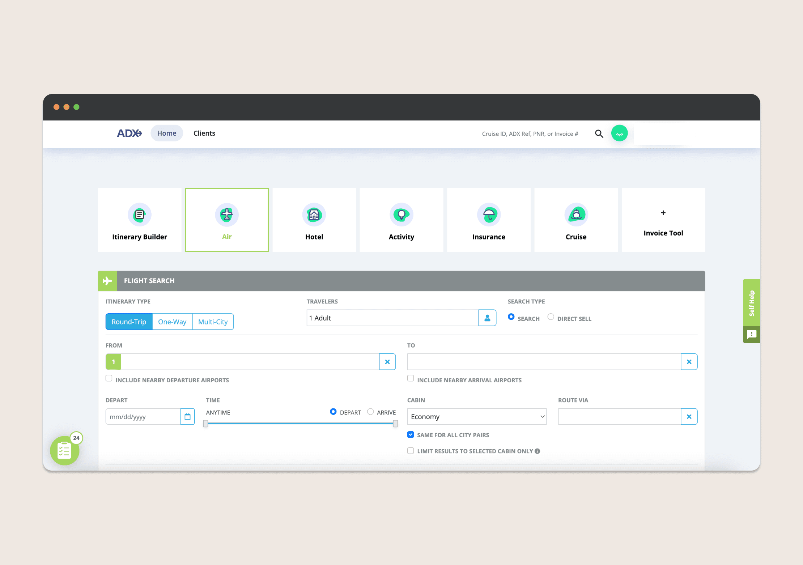Click the Anytime slider left handle
The height and width of the screenshot is (565, 803).
tap(205, 424)
